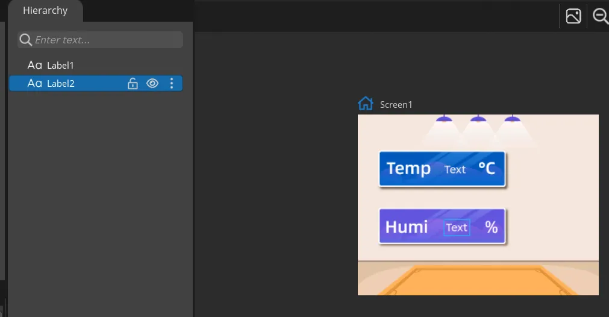Select the Text label in the Temp panel
The height and width of the screenshot is (317, 609).
[455, 169]
